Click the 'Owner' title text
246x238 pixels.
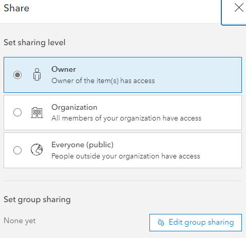click(64, 69)
